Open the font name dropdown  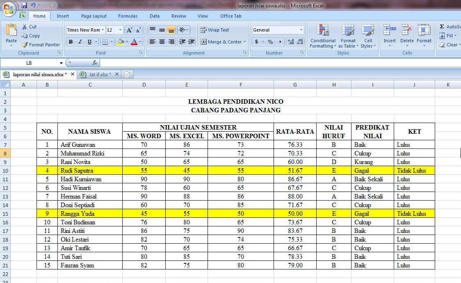(x=103, y=30)
